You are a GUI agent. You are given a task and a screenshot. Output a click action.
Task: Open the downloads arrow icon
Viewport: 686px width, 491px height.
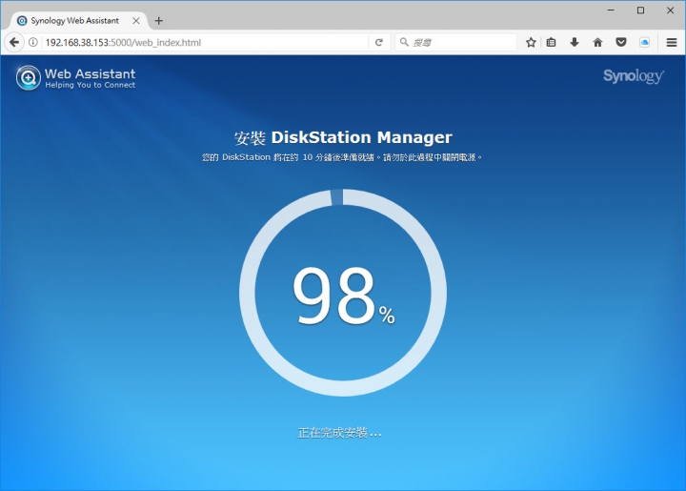click(575, 43)
